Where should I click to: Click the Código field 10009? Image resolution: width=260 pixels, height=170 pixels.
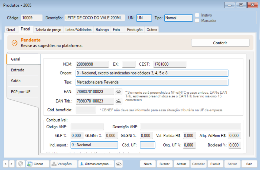32,18
